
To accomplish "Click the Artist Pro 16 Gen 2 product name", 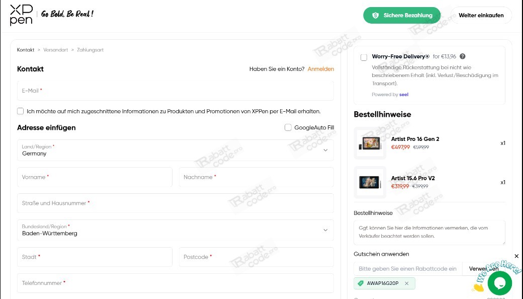I will 415,139.
